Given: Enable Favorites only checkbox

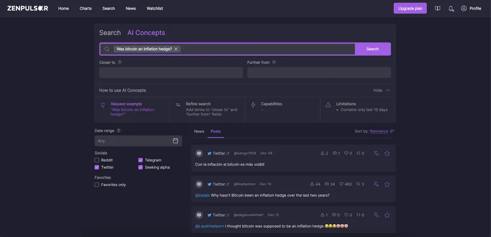Looking at the screenshot, I should pos(97,185).
